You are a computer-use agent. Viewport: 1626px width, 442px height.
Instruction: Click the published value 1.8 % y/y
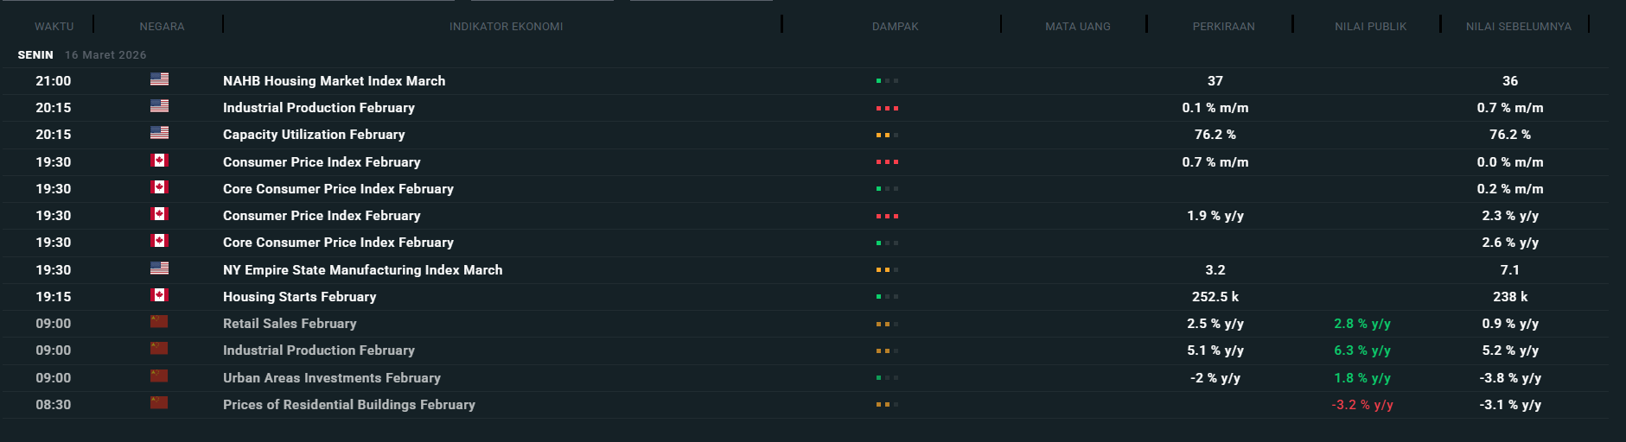coord(1361,377)
